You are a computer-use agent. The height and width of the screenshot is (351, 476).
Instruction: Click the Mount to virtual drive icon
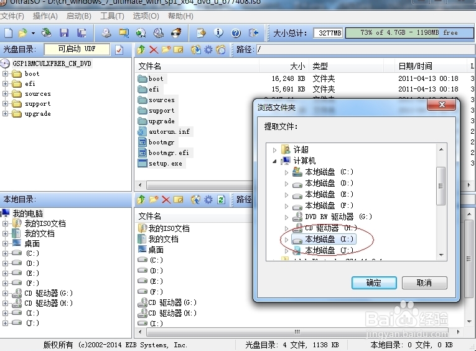click(x=159, y=33)
